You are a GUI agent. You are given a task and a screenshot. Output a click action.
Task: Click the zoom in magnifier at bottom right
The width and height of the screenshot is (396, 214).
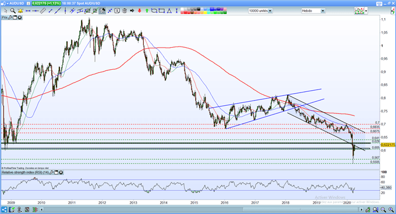tap(391, 209)
